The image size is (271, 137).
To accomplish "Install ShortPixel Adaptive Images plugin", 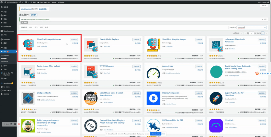I will 199,40.
